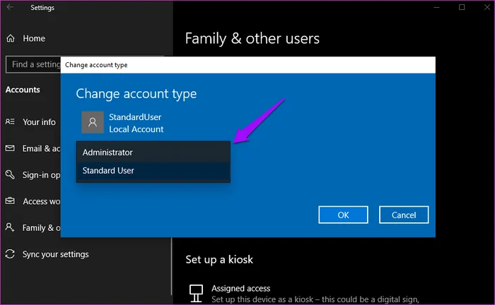
Task: Click the StandardUser account name
Action: point(135,117)
